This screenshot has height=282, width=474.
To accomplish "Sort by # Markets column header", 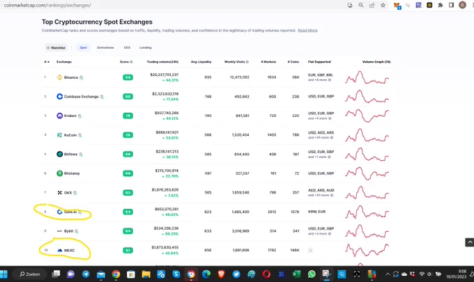I will [268, 62].
